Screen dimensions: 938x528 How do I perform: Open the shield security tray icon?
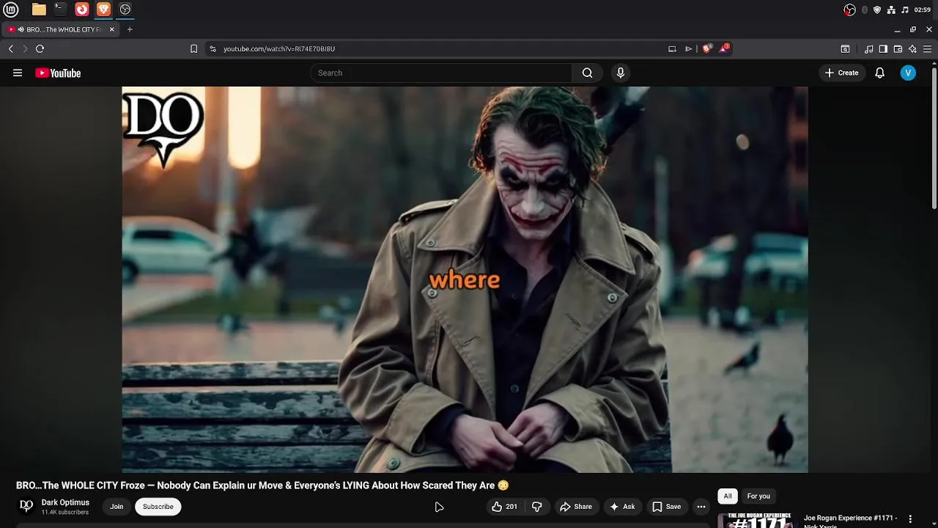[x=877, y=10]
